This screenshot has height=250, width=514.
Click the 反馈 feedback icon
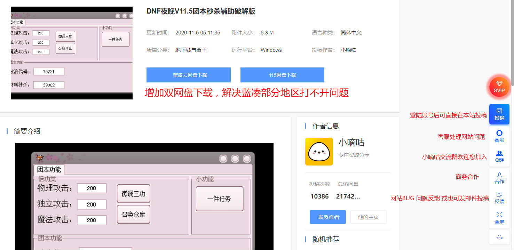click(499, 197)
